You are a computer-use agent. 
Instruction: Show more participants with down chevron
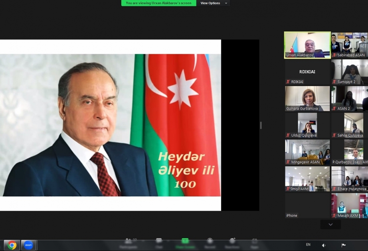point(330,225)
